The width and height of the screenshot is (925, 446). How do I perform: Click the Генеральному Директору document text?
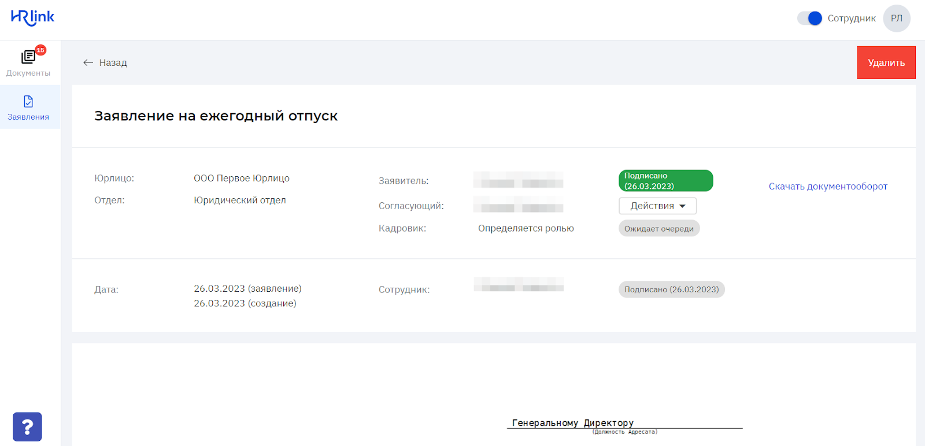573,423
